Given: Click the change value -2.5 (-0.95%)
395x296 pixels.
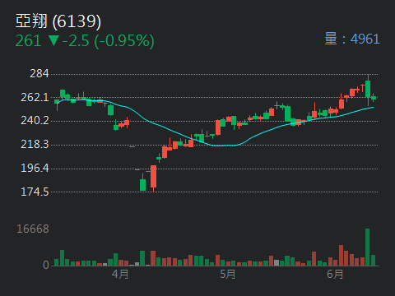Looking at the screenshot, I should tap(109, 41).
